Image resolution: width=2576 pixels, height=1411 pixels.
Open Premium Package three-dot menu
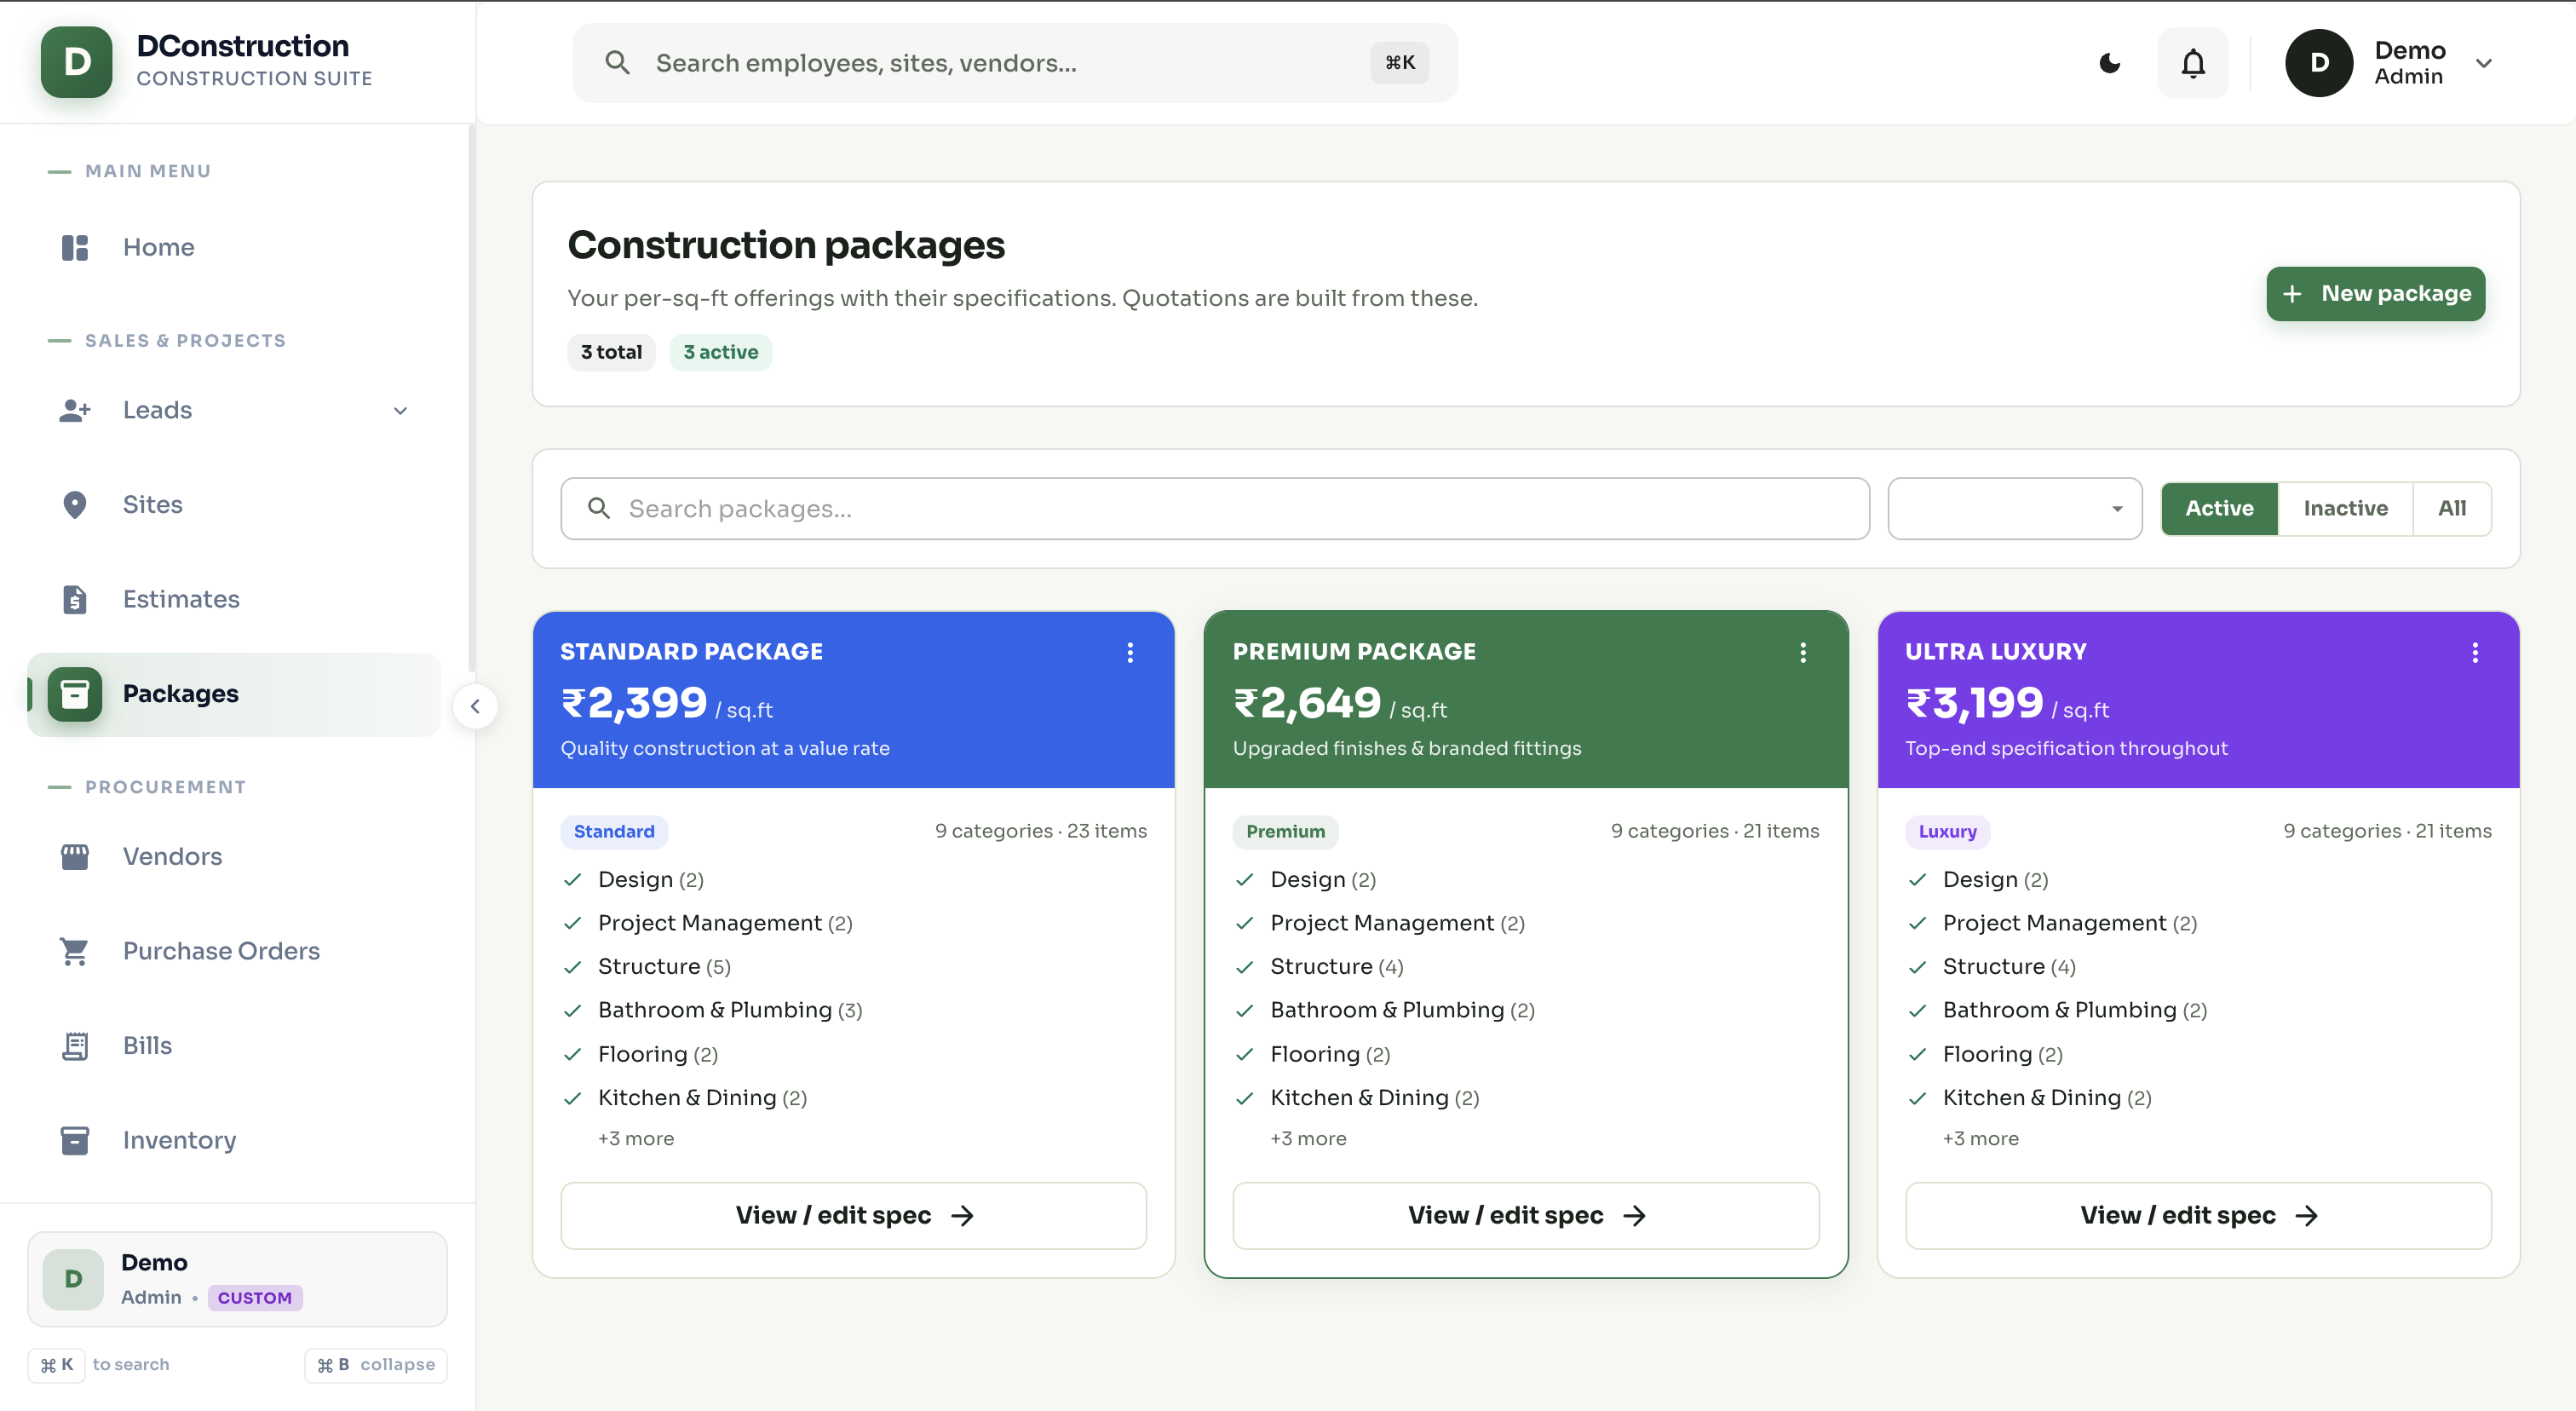[x=1803, y=653]
